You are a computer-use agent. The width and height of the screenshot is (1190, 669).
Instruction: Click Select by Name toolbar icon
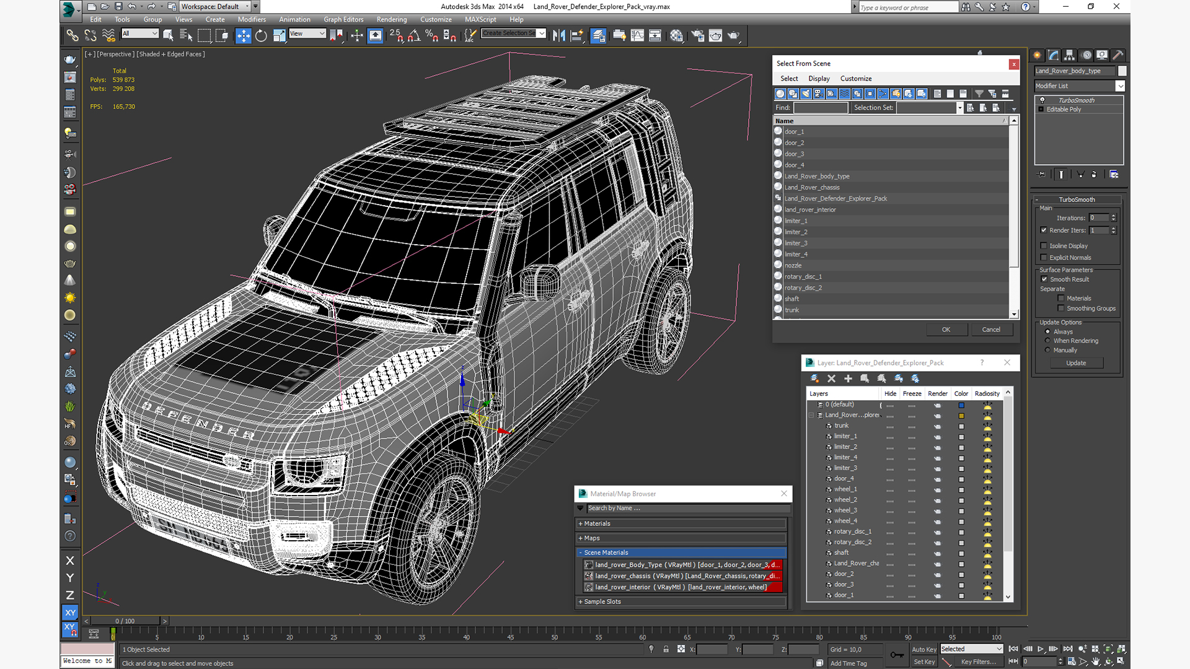coord(185,36)
